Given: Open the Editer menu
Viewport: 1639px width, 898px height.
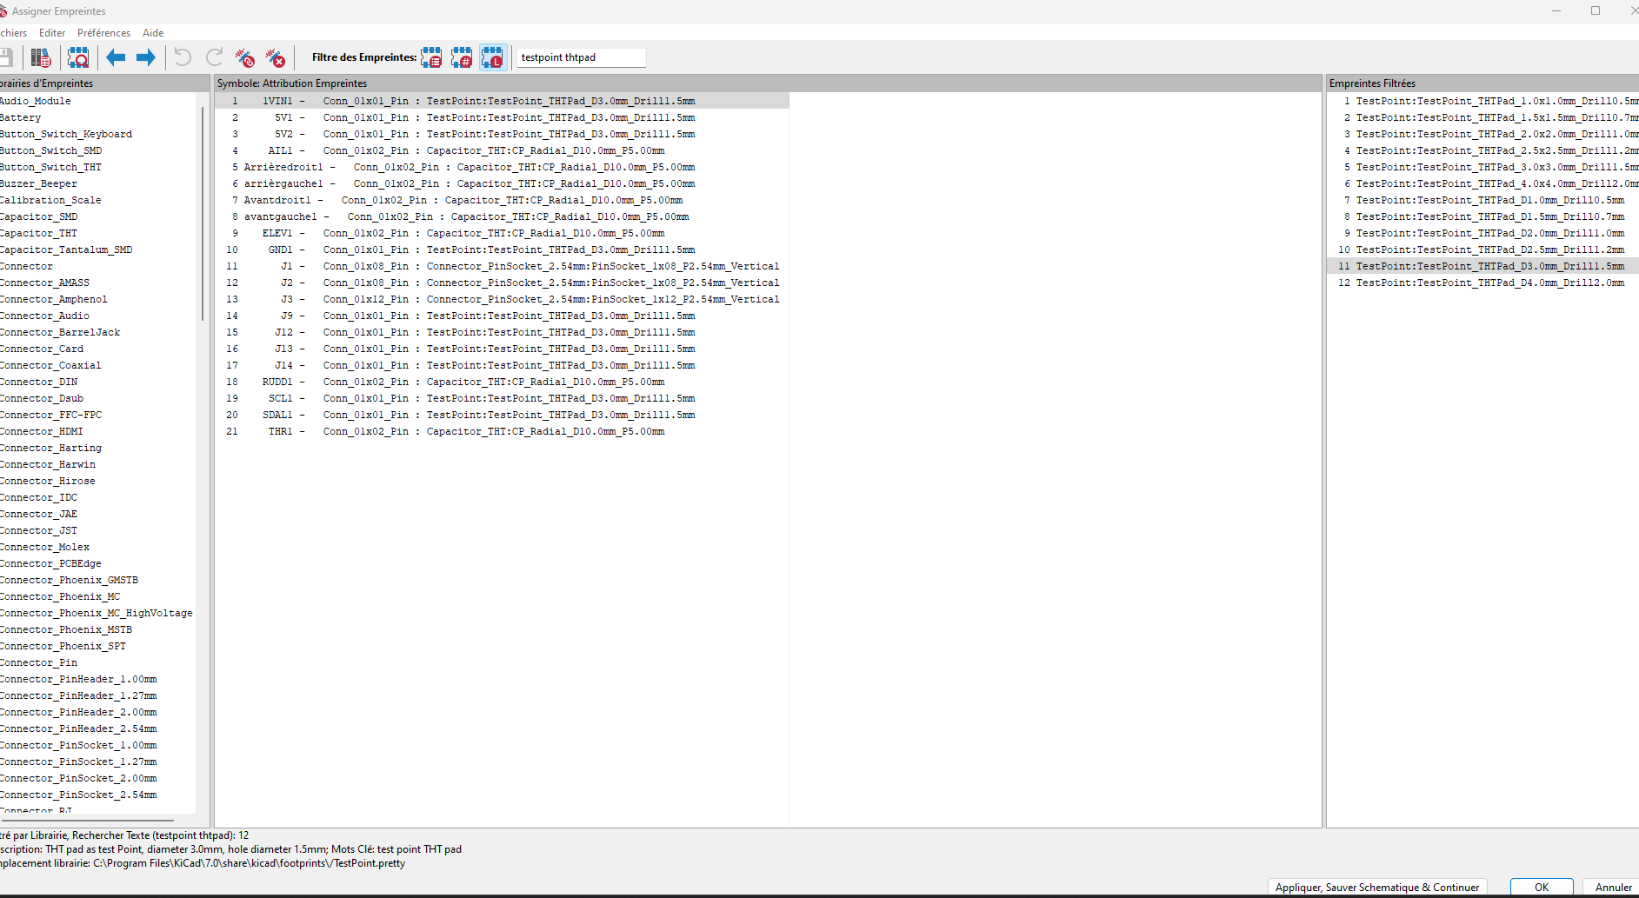Looking at the screenshot, I should pyautogui.click(x=52, y=33).
